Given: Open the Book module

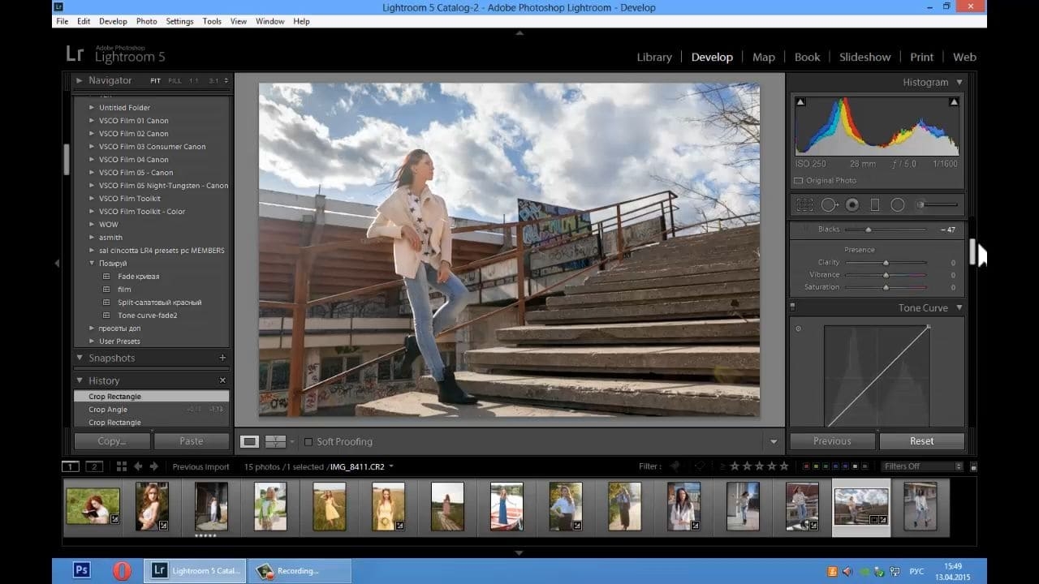Looking at the screenshot, I should click(x=807, y=57).
